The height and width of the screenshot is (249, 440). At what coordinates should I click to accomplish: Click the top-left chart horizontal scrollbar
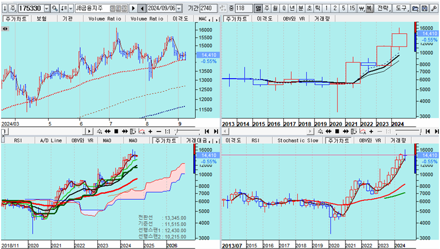44,132
